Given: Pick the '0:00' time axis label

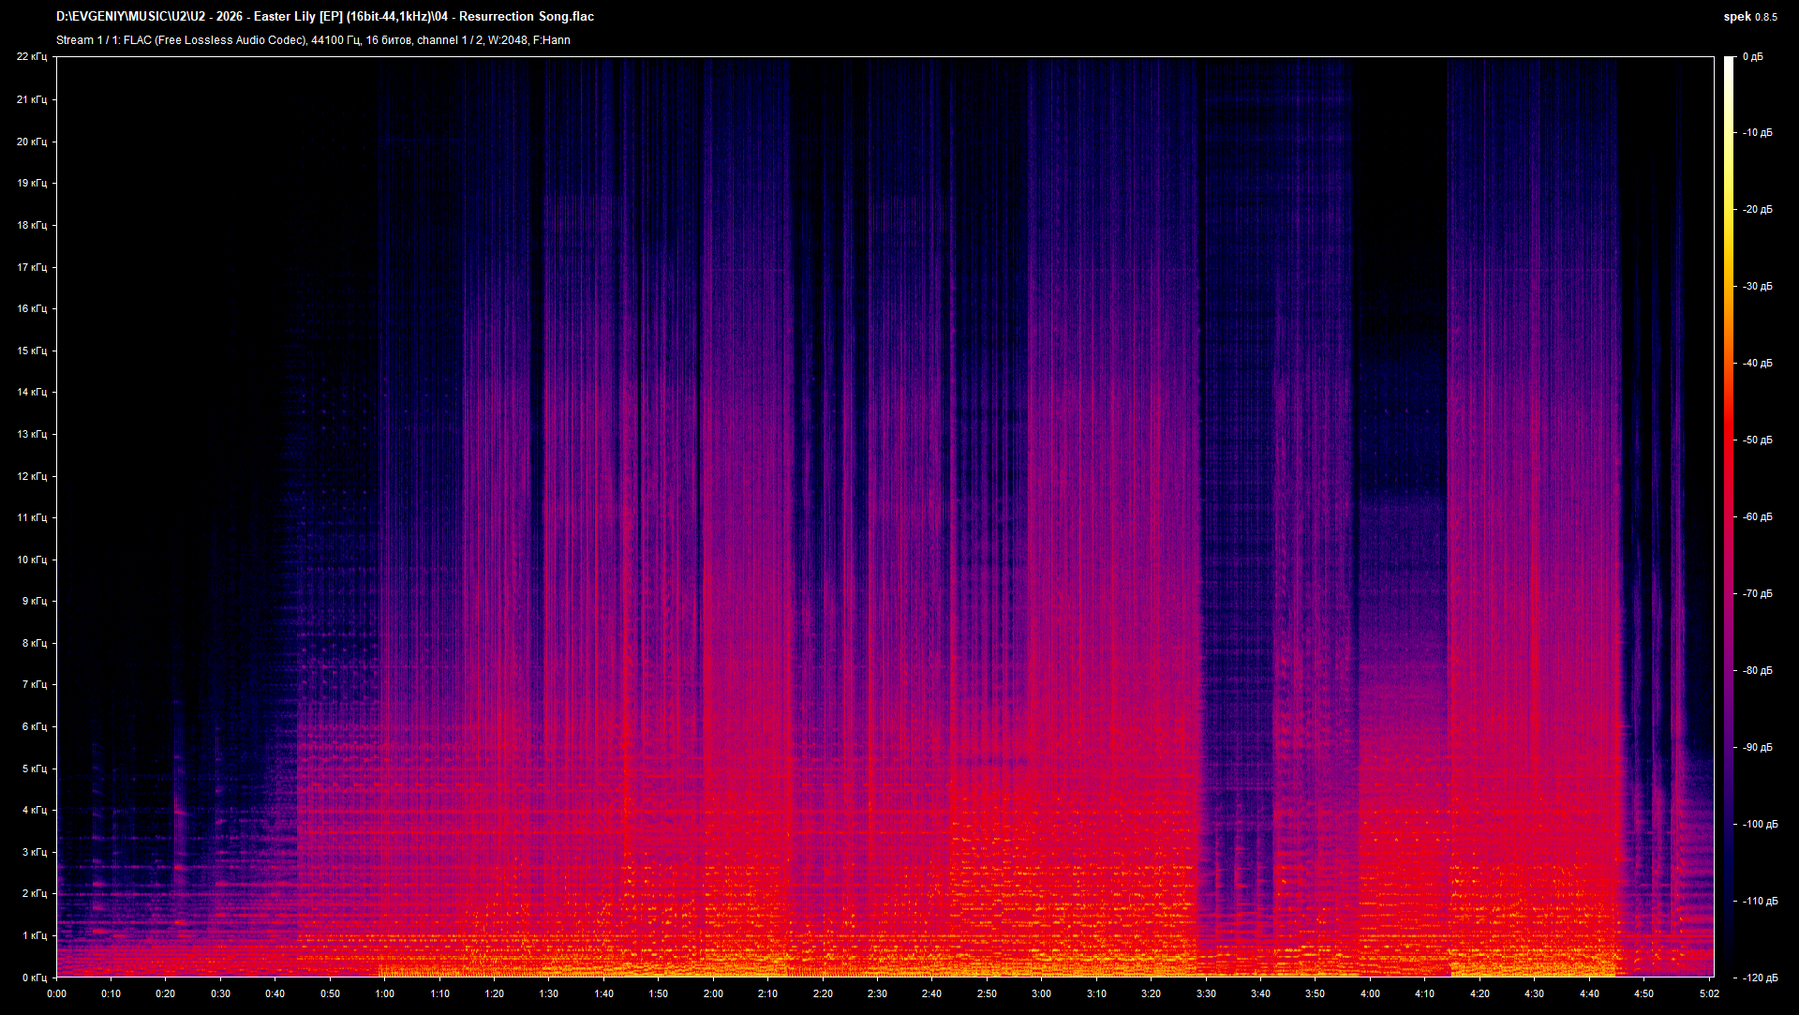Looking at the screenshot, I should click(56, 993).
